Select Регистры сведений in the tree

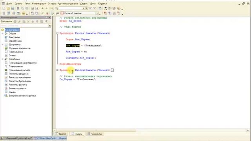point(18,74)
